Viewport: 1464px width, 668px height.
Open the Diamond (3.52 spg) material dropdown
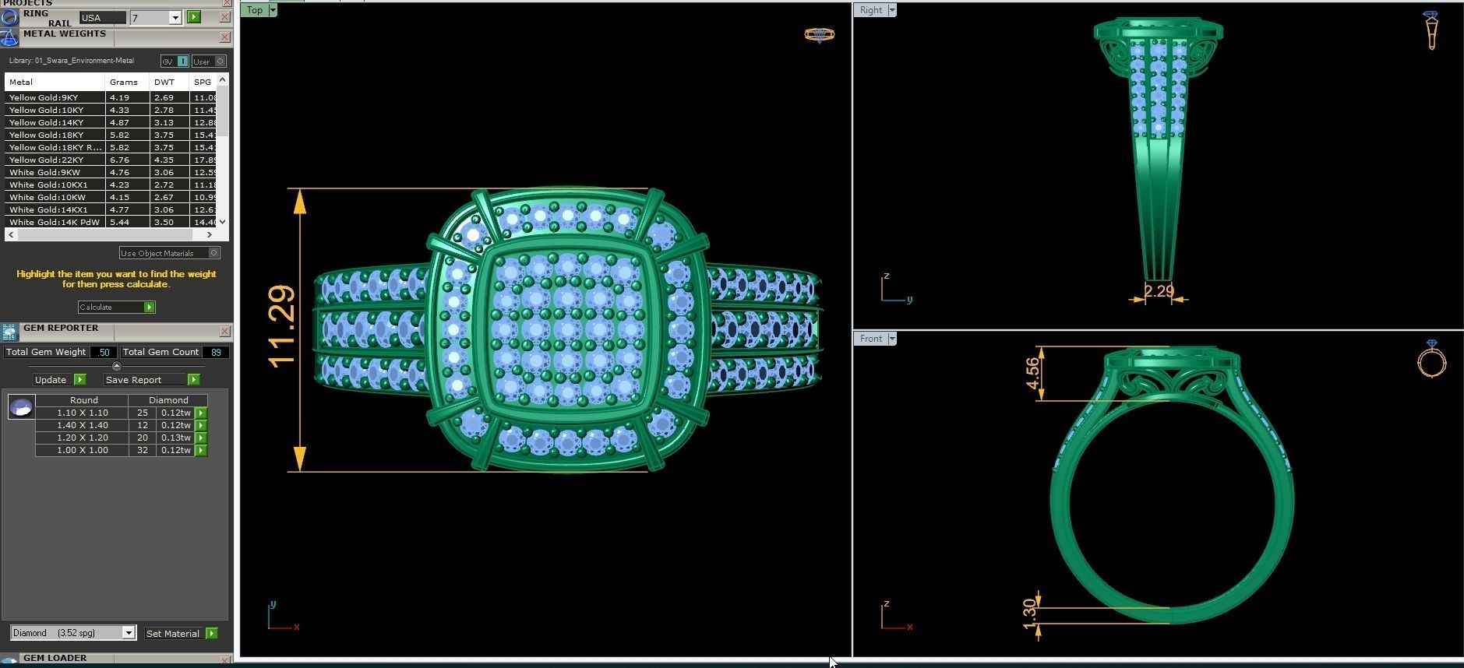pos(129,633)
